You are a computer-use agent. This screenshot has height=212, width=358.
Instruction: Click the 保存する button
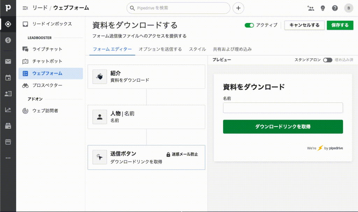pyautogui.click(x=340, y=25)
